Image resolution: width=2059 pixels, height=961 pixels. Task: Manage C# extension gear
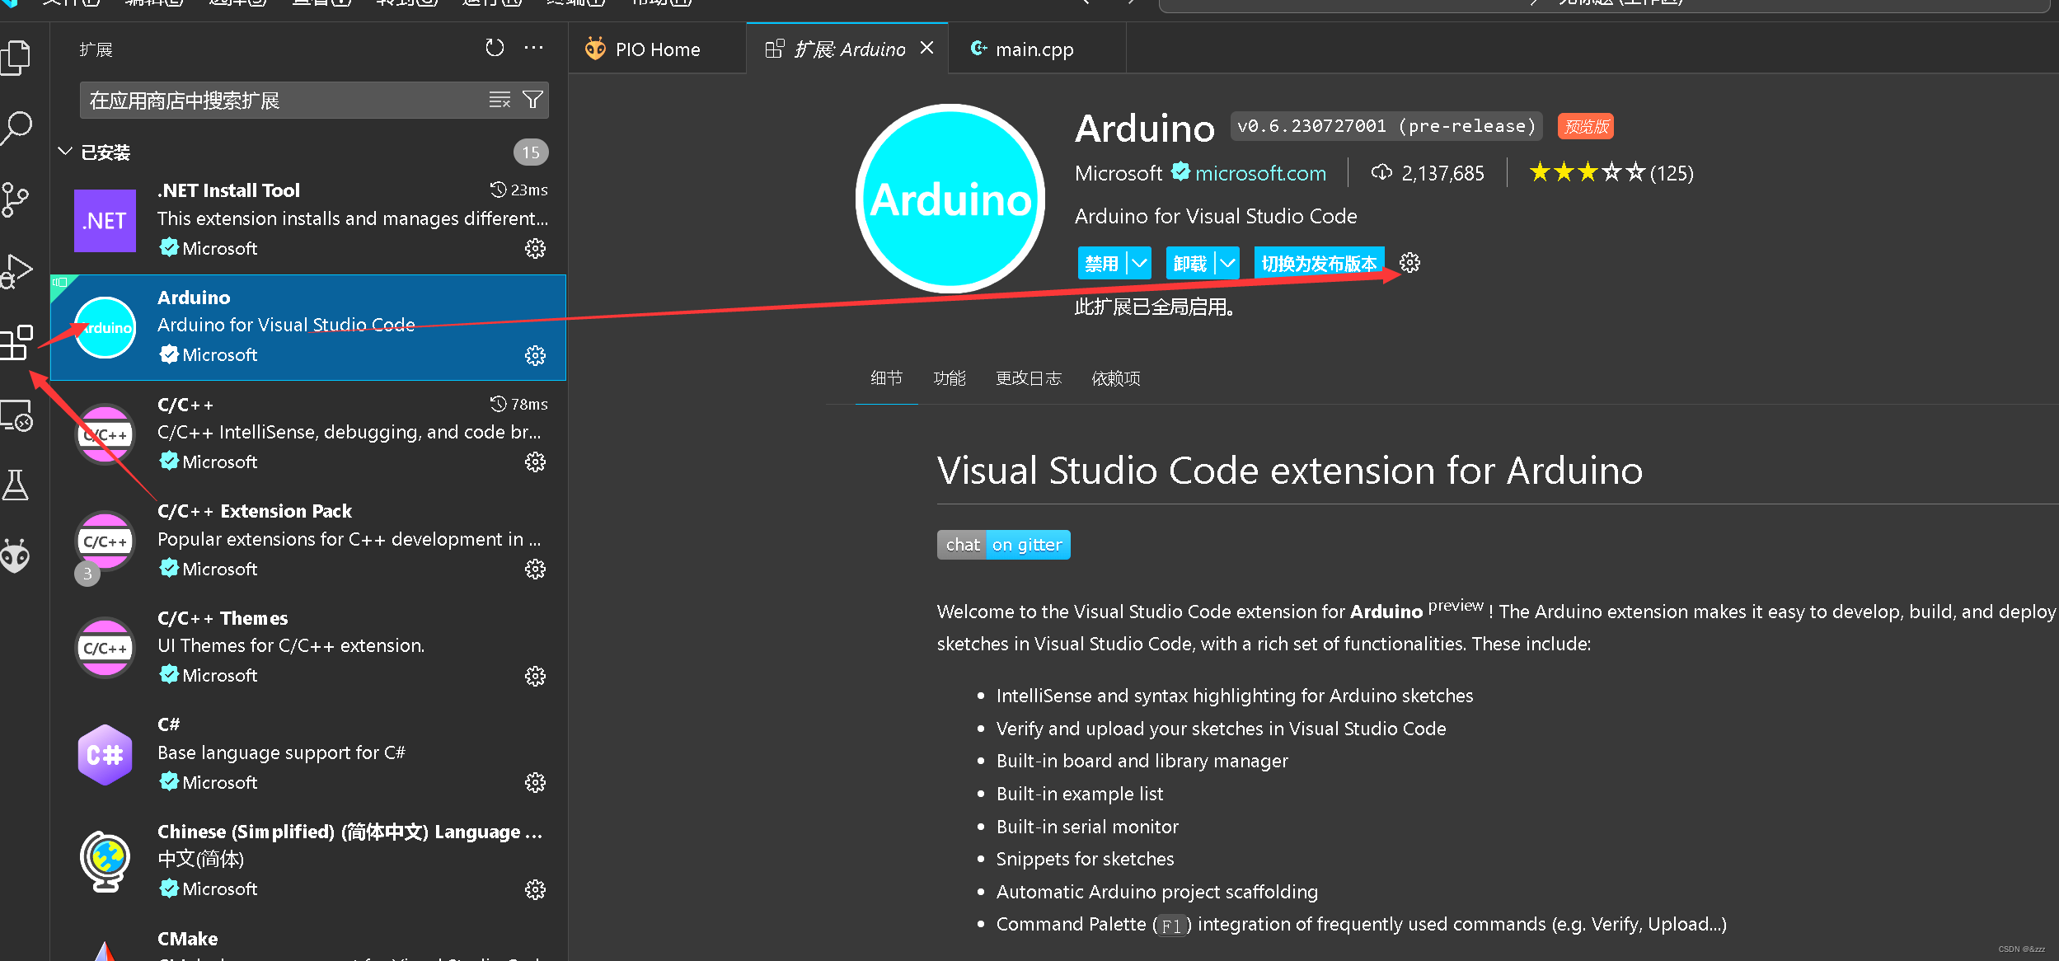tap(535, 782)
